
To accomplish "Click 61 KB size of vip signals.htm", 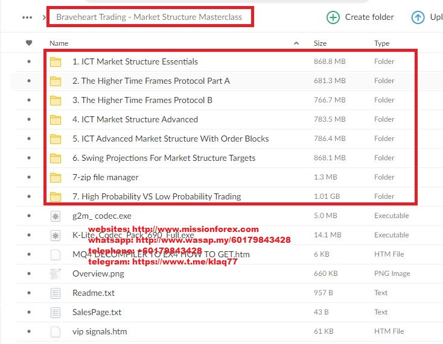I will click(x=323, y=331).
